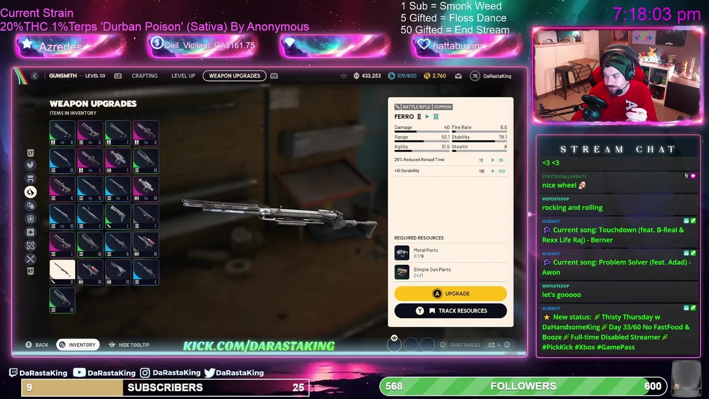Click the CHAT (HOLD) control
This screenshot has height=399, width=709.
[460, 345]
